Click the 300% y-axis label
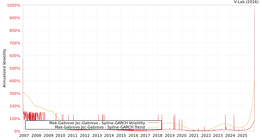Screen dimensions: 262x140 pyautogui.click(x=15, y=93)
